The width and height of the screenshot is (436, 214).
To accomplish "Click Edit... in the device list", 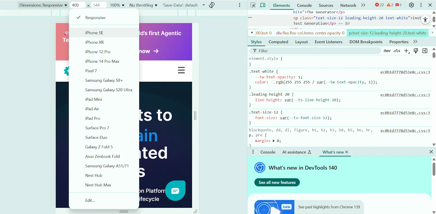I will tap(104, 200).
